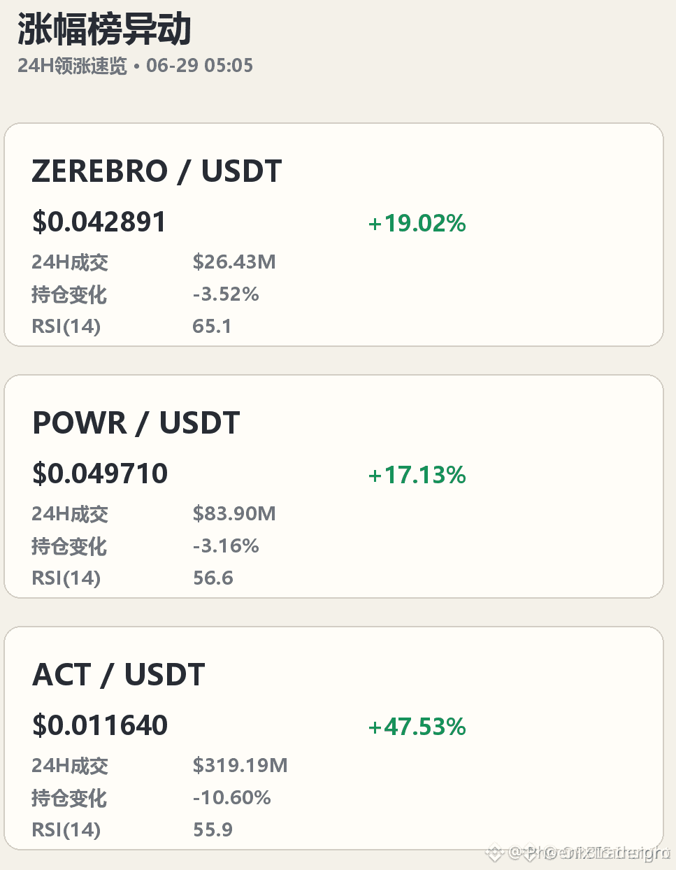Click POWR 24H成交 value $83.90M
676x870 pixels.
tap(234, 514)
